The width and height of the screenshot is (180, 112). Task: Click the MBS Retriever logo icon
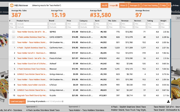pos(12,5)
